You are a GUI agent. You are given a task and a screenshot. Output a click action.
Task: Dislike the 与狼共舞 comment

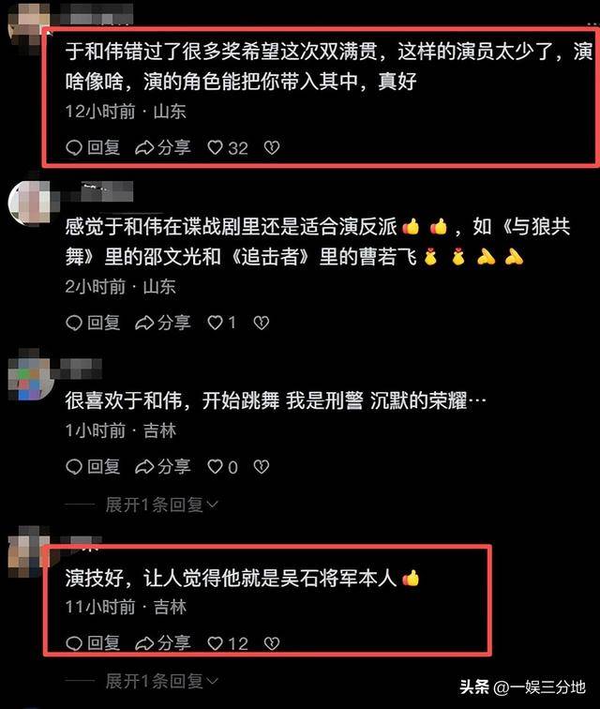tap(261, 323)
